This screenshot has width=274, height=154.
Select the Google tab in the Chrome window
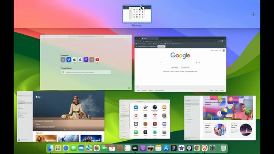point(149,38)
